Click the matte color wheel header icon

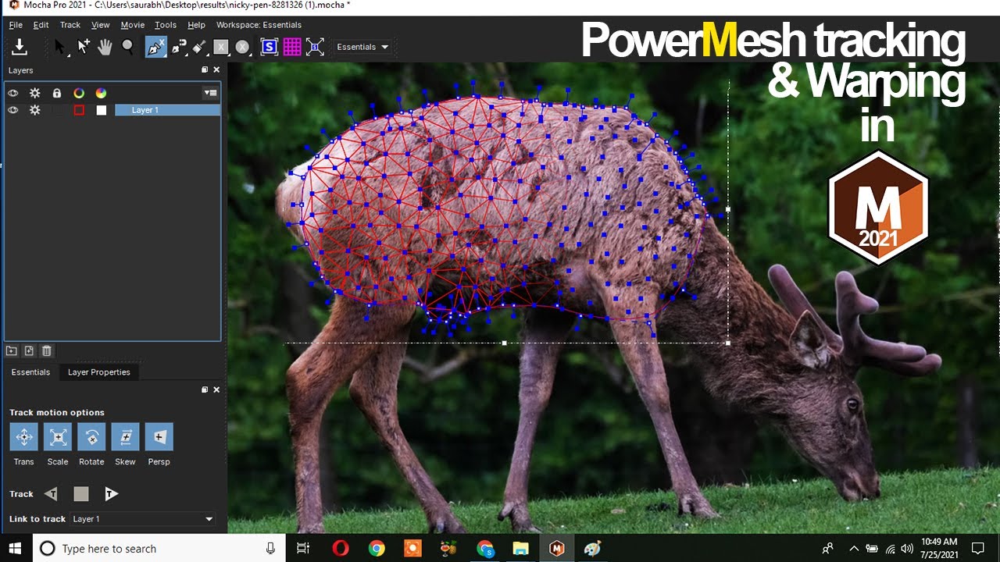click(x=101, y=93)
